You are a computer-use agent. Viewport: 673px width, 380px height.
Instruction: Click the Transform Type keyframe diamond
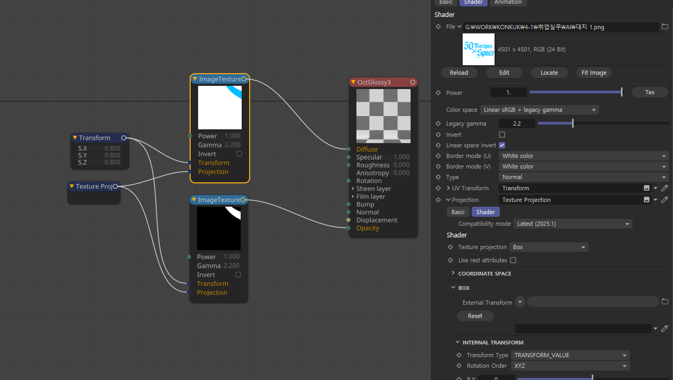[x=459, y=355]
